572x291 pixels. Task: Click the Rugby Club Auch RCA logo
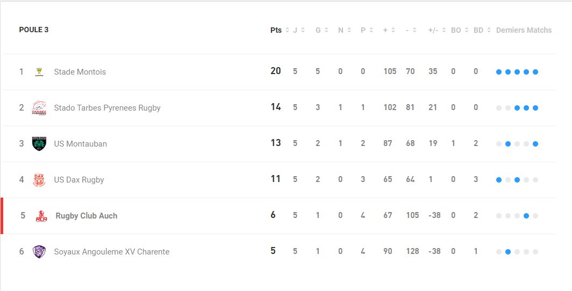pos(41,216)
